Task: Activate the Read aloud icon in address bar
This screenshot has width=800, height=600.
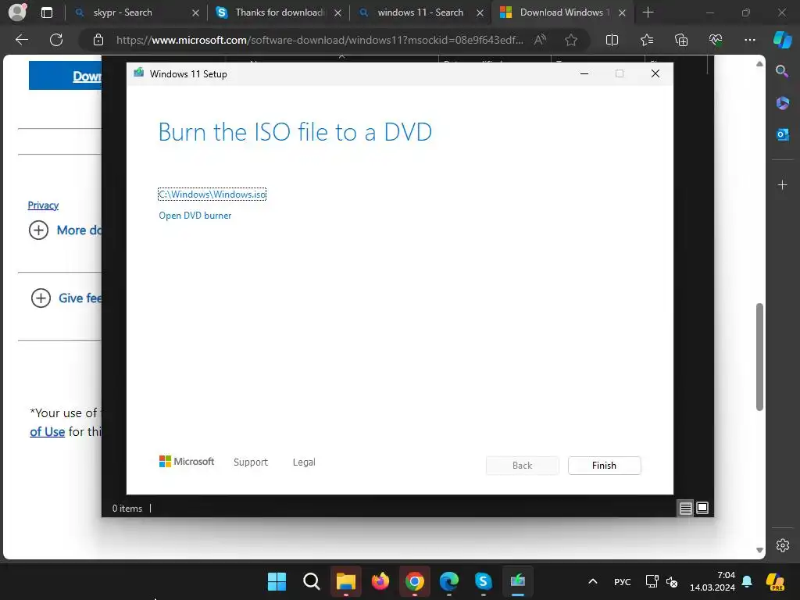Action: pyautogui.click(x=540, y=40)
